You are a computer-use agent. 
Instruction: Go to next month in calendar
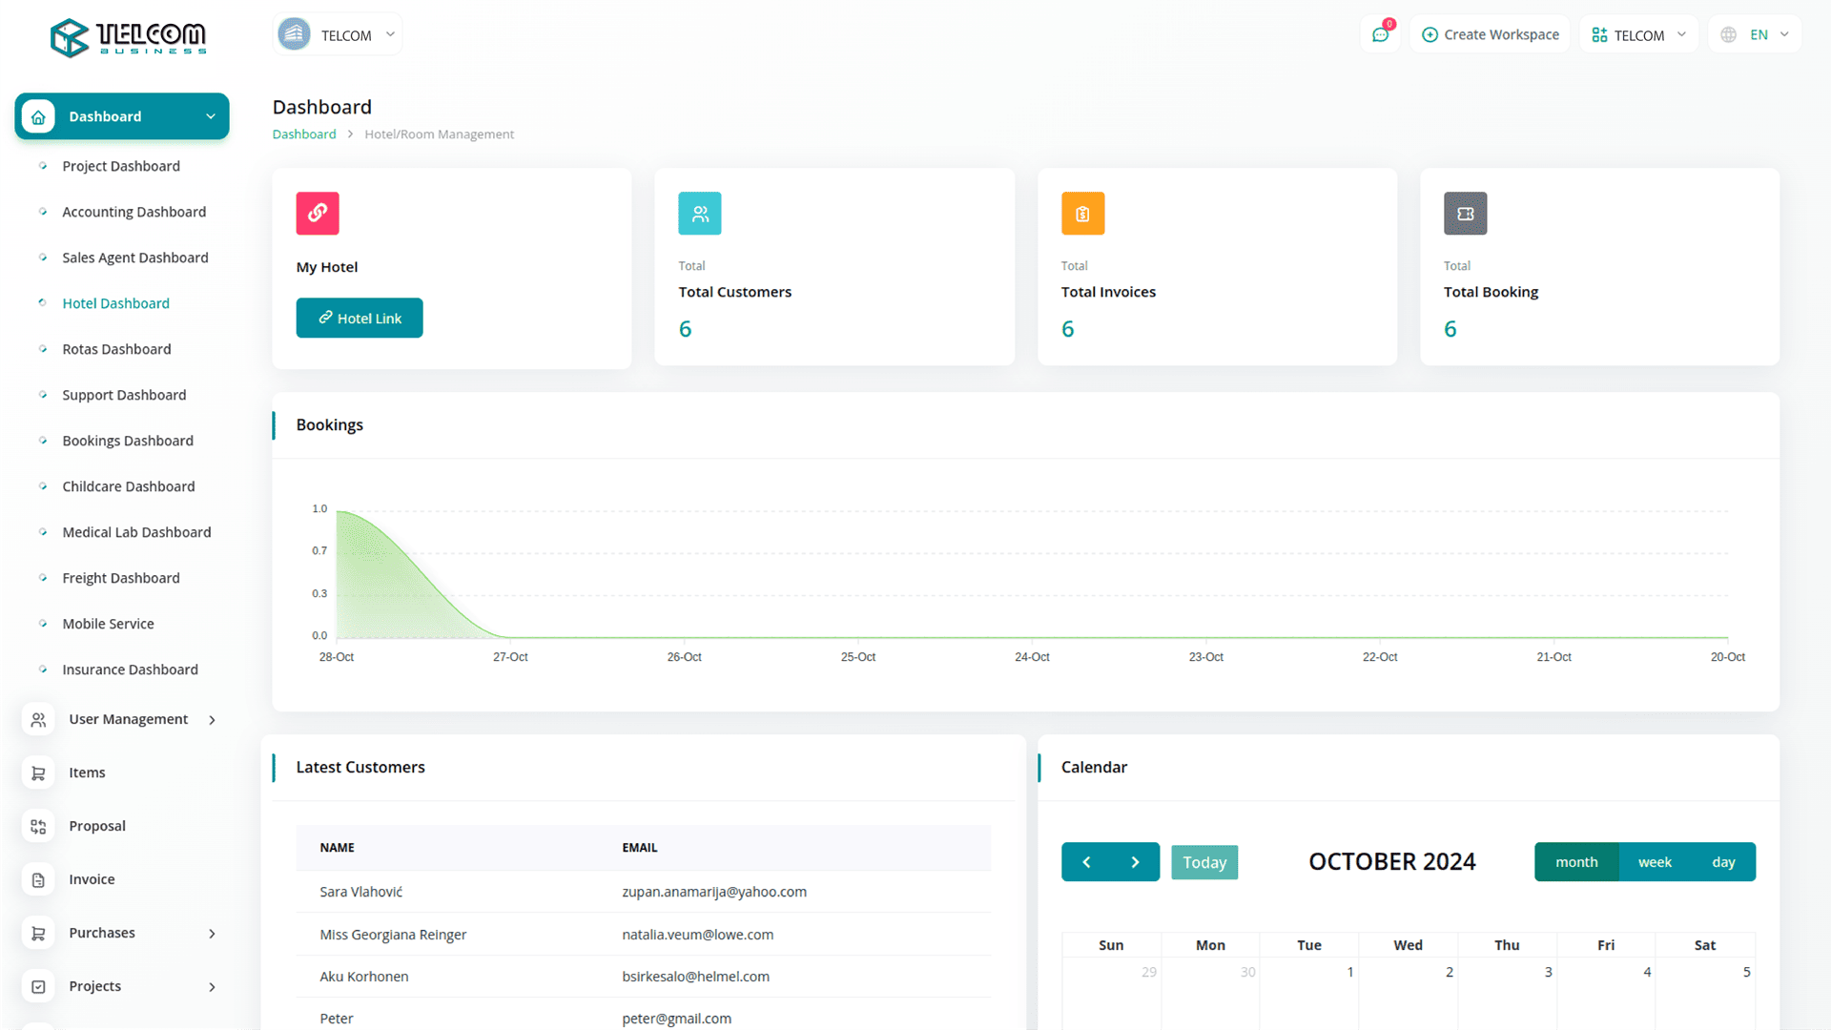pos(1135,862)
